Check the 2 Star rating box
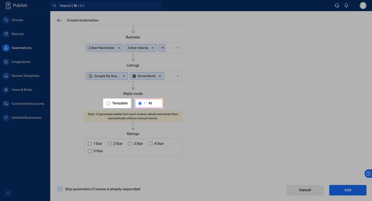This screenshot has height=201, width=372. tap(110, 144)
